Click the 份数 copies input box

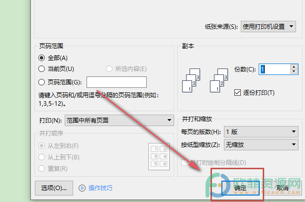275,69
